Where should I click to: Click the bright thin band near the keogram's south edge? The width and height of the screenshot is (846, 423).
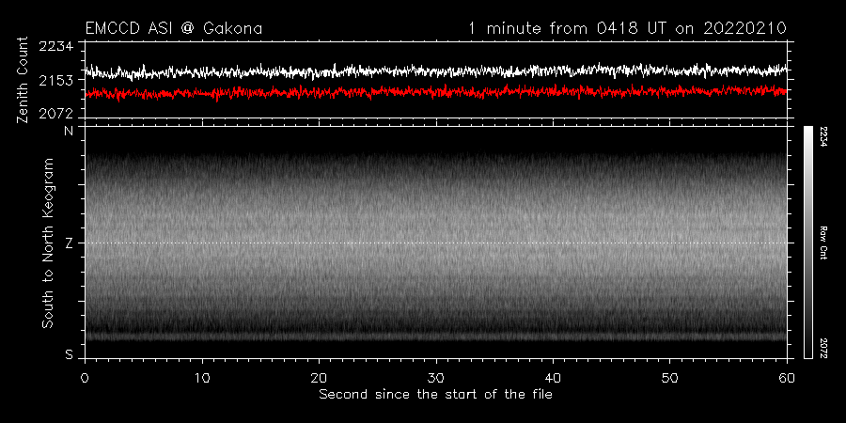[436, 337]
